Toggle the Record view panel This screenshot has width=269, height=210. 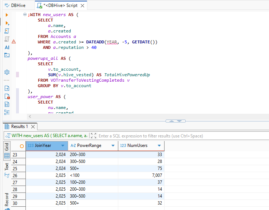[7, 199]
